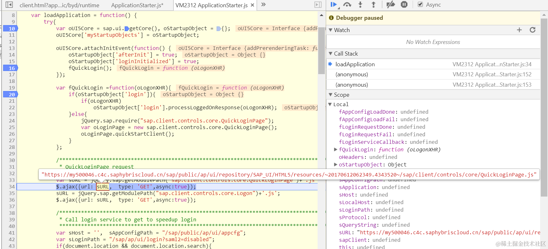This screenshot has width=548, height=249.
Task: Add a watch expression
Action: click(x=519, y=30)
